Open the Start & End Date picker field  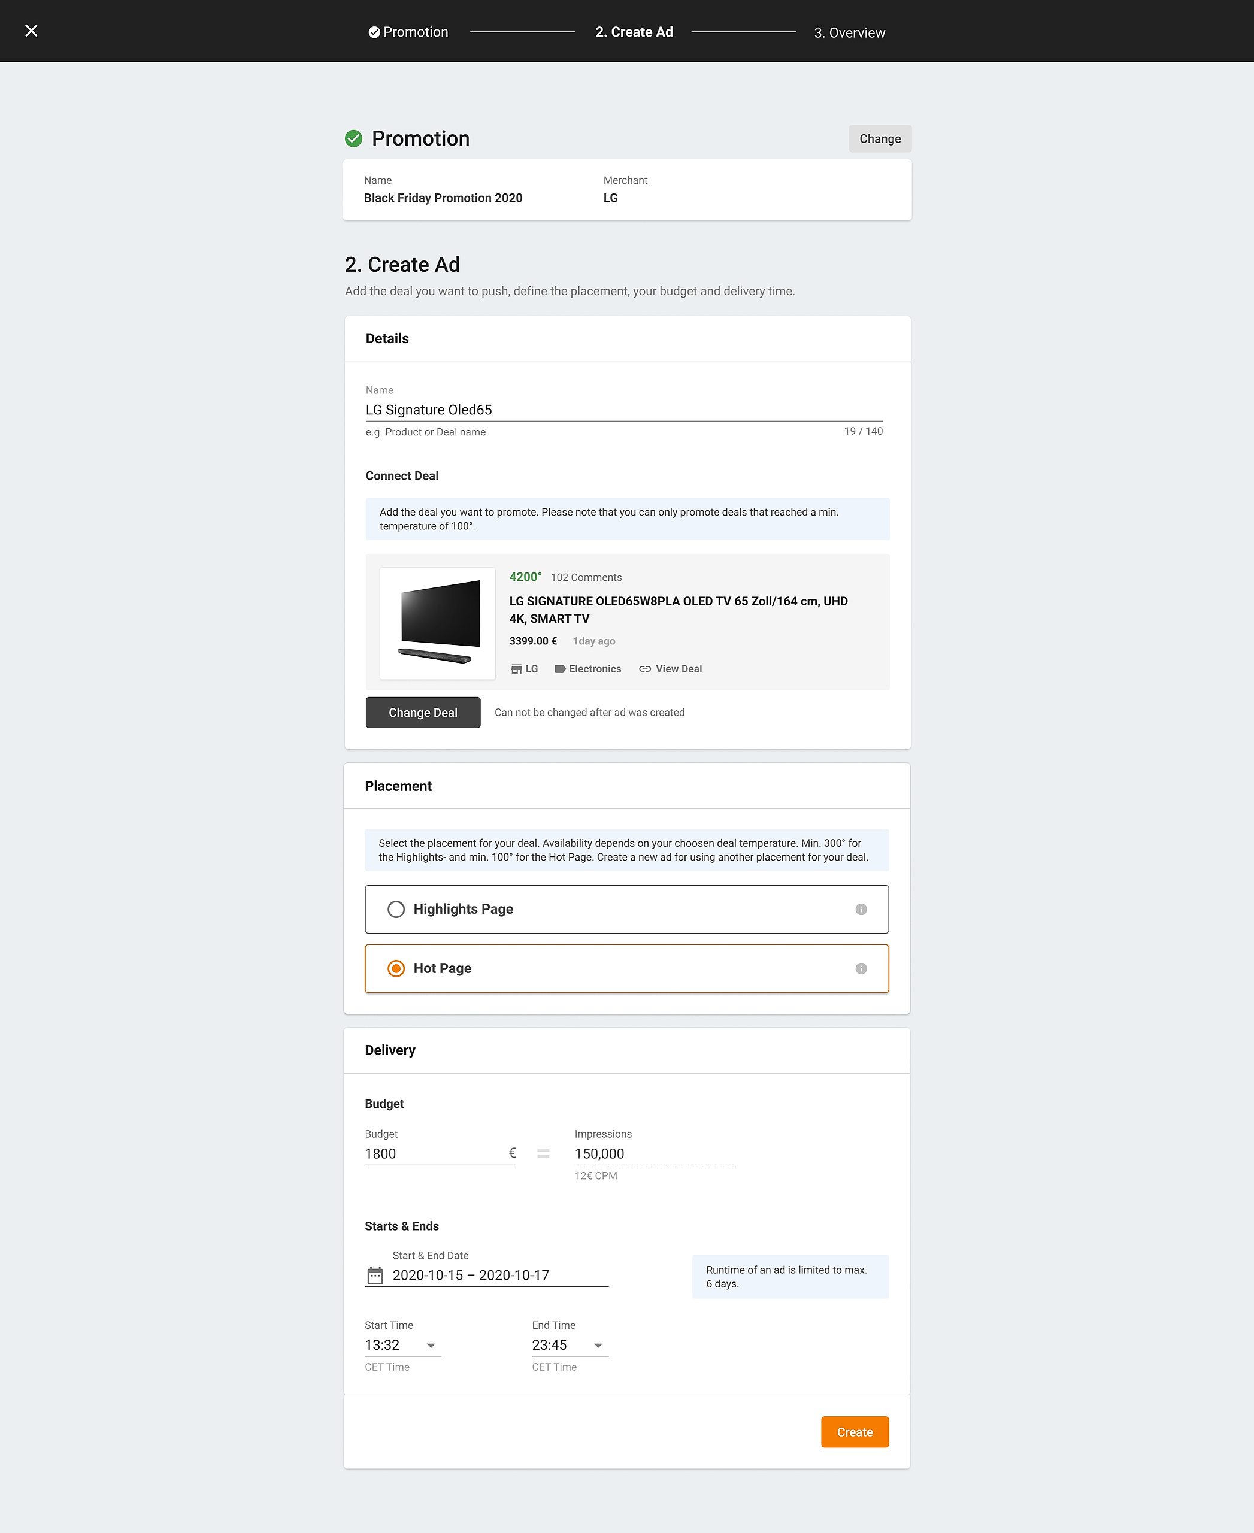pos(498,1275)
